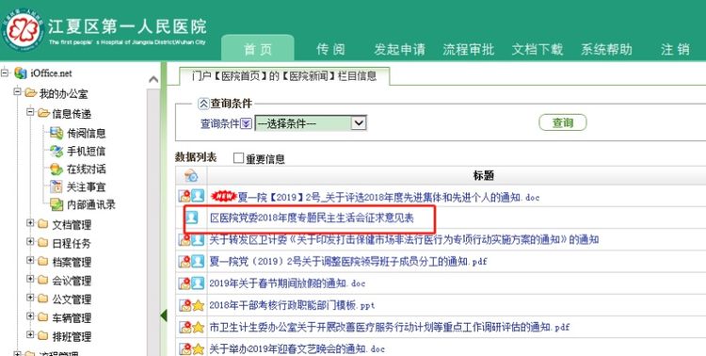Screen dimensions: 706x356
Task: Toggle the 重要信息 checkbox
Action: coord(239,158)
